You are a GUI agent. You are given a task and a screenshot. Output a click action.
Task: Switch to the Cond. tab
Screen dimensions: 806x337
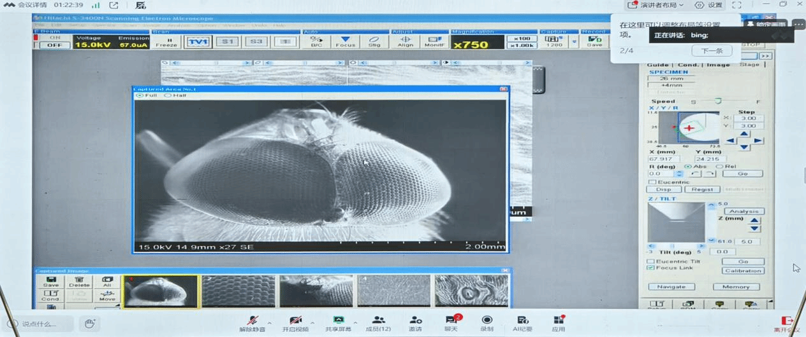tap(688, 65)
